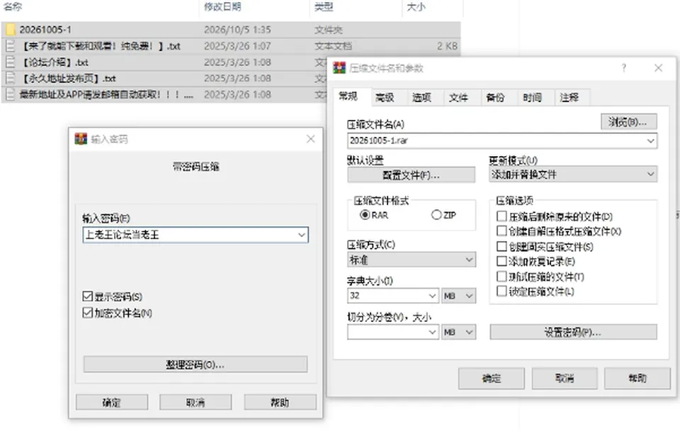Click WinRAR icon in 输入密码 title bar
This screenshot has width=680, height=444.
(81, 139)
